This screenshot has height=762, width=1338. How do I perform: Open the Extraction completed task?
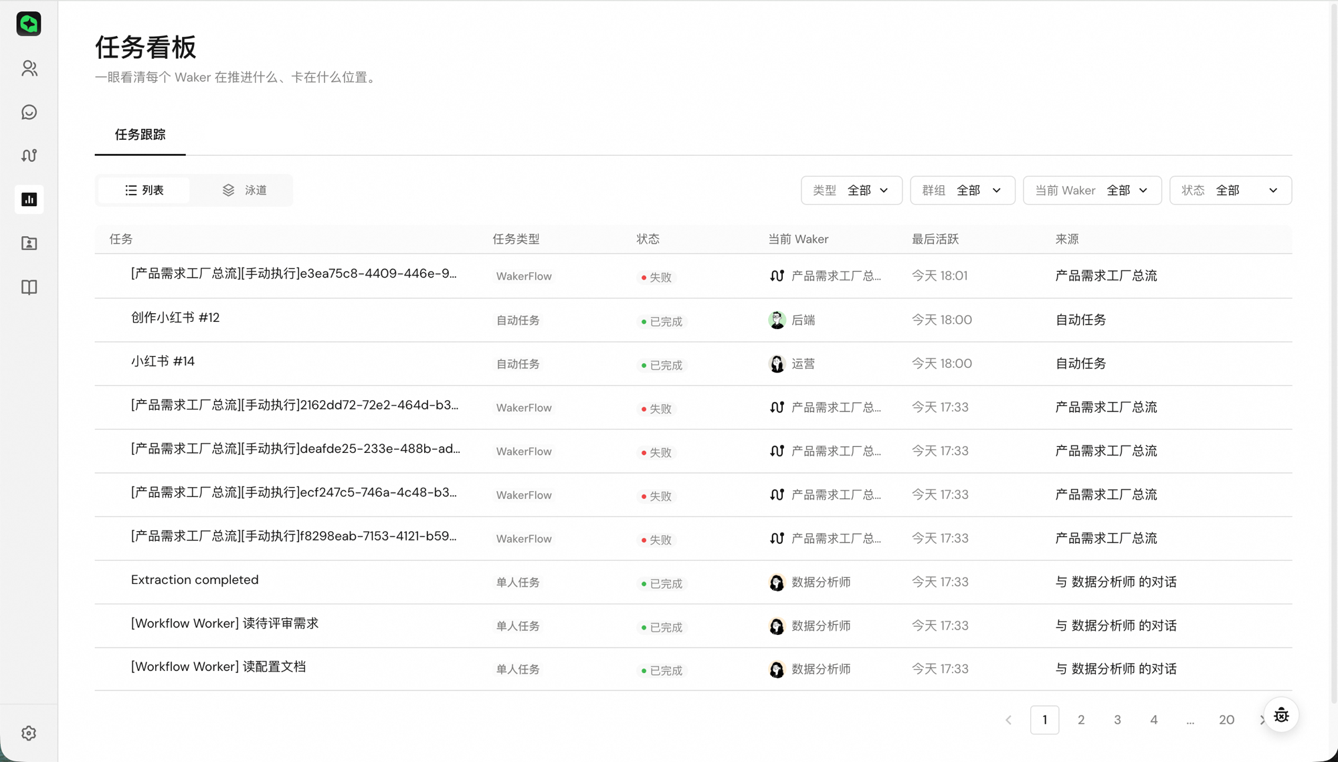195,580
